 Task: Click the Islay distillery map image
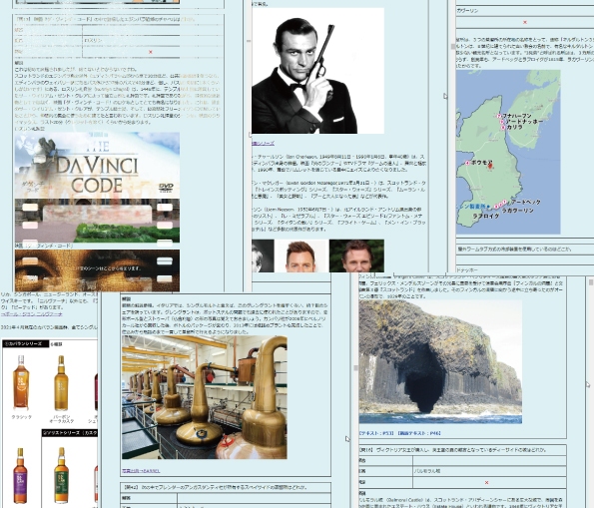tap(508, 152)
